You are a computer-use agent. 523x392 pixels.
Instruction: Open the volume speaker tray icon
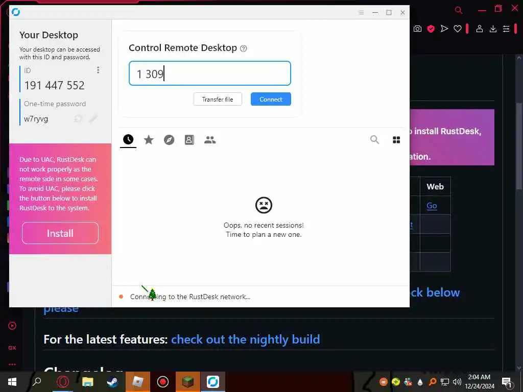(457, 382)
